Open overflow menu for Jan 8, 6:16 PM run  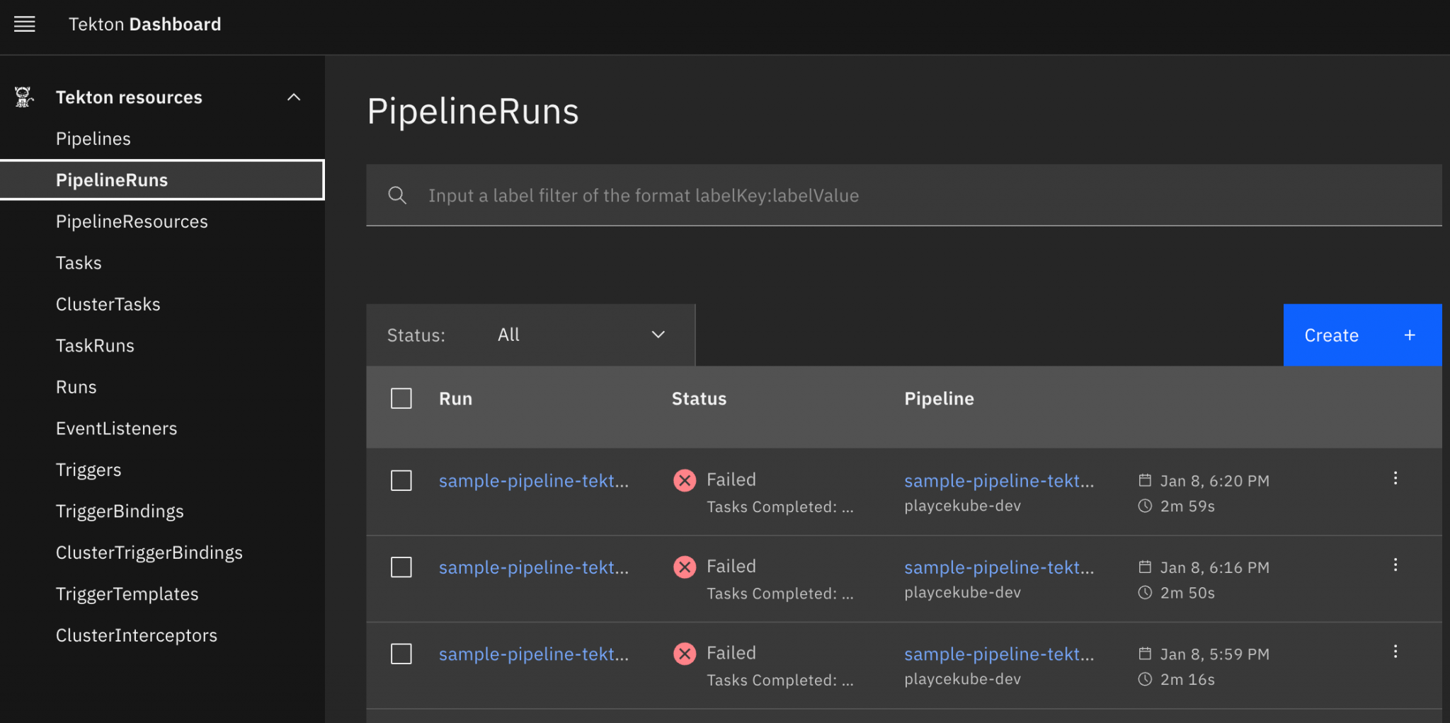(x=1395, y=565)
